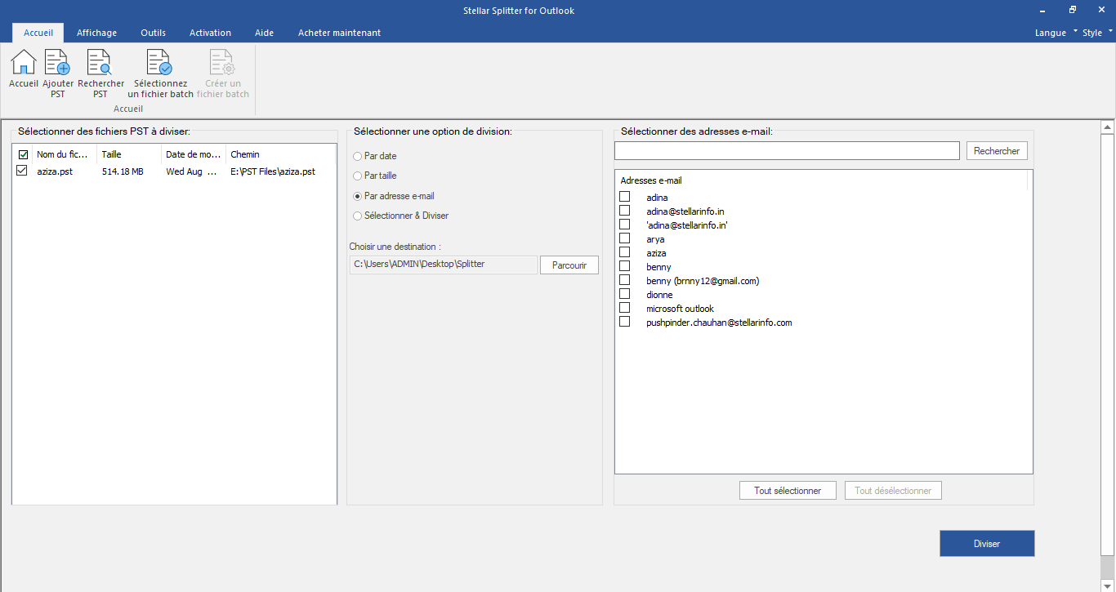Click the Tout désélectionner button
The image size is (1116, 592).
[893, 491]
